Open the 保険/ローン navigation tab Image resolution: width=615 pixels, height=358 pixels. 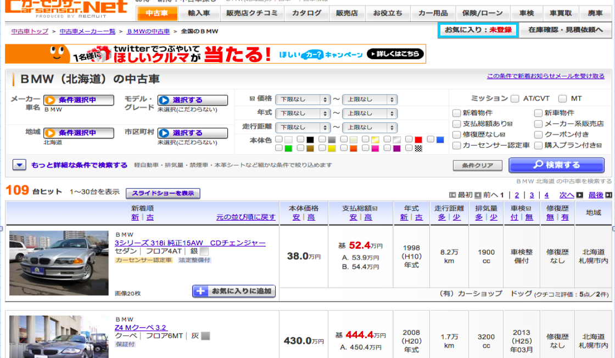coord(483,13)
